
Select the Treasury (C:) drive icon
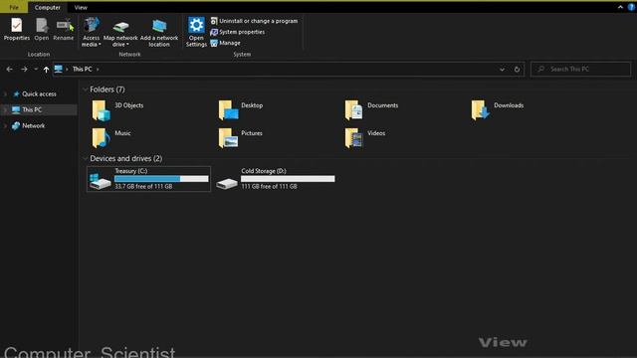tap(100, 181)
